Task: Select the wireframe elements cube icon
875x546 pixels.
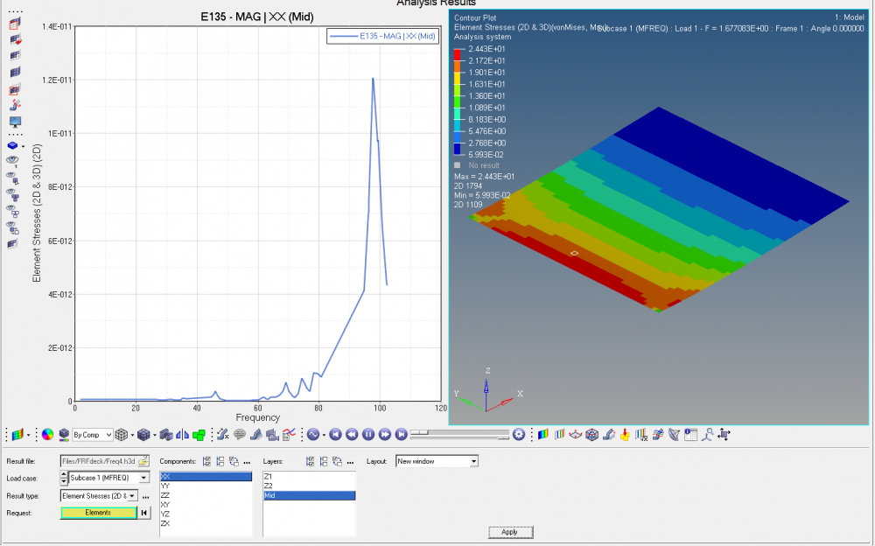Action: (x=121, y=434)
